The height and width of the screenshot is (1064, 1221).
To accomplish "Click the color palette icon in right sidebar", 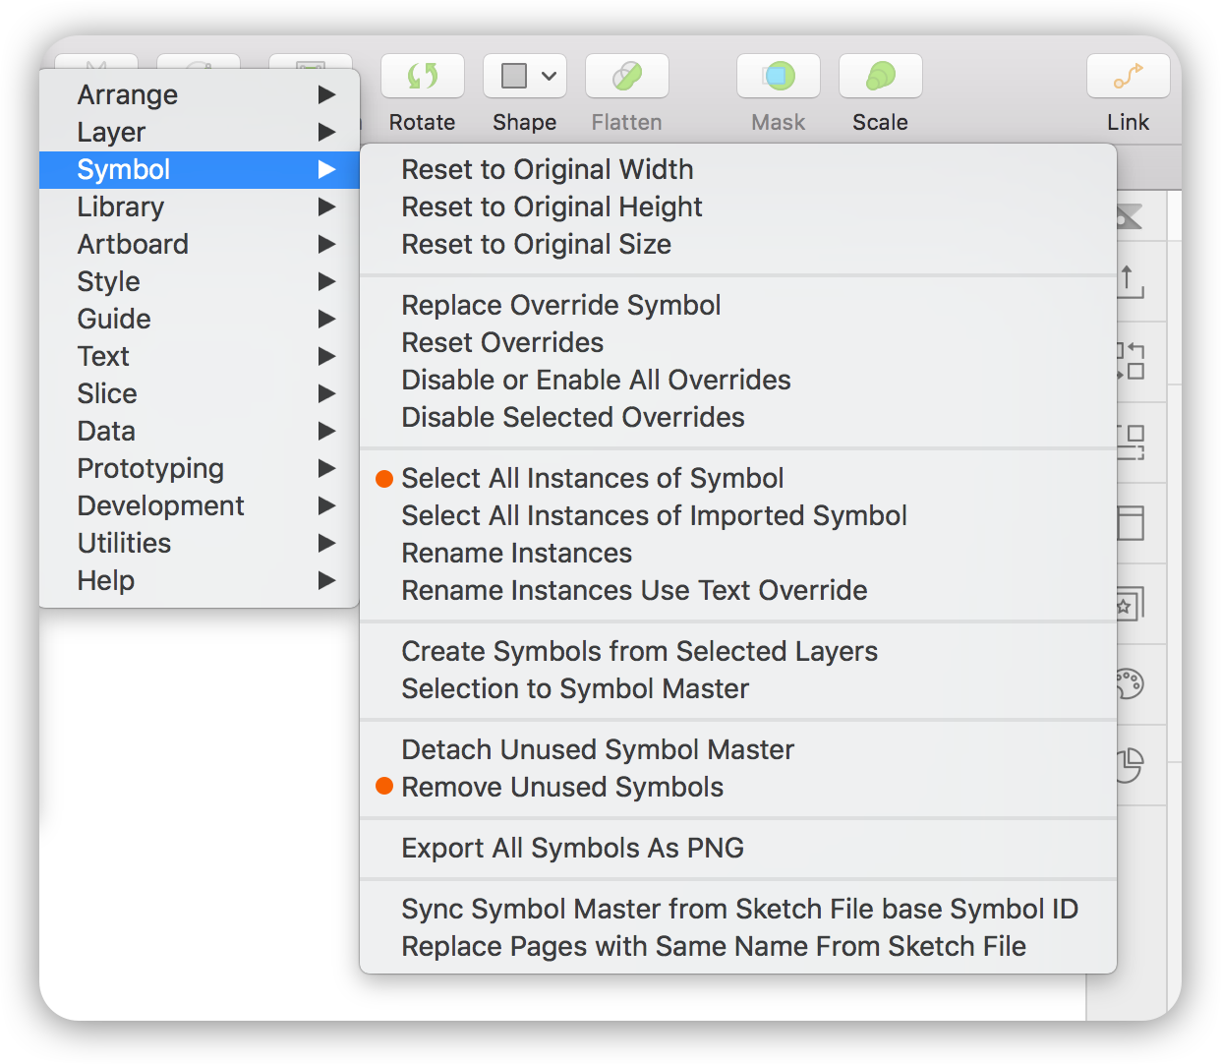I will [1130, 683].
